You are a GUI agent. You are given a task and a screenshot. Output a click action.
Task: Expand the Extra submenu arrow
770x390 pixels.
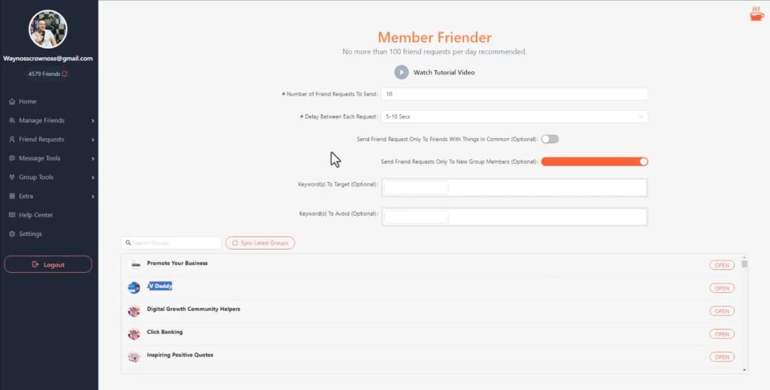tap(92, 196)
